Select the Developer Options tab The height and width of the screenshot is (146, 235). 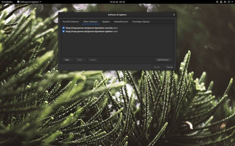(141, 22)
